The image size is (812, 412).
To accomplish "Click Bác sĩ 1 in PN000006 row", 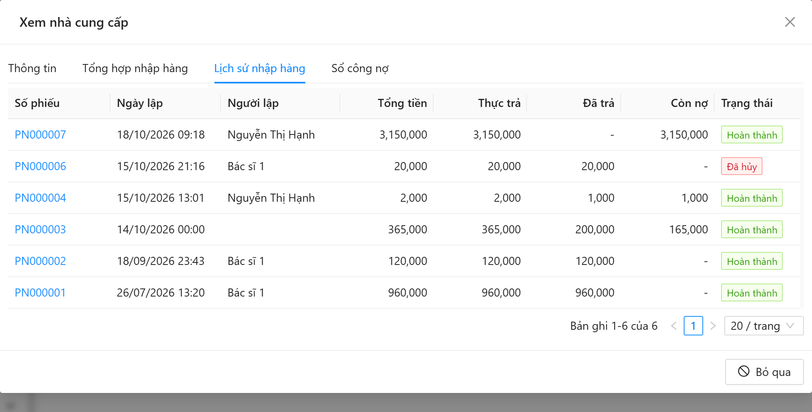I will pyautogui.click(x=246, y=166).
